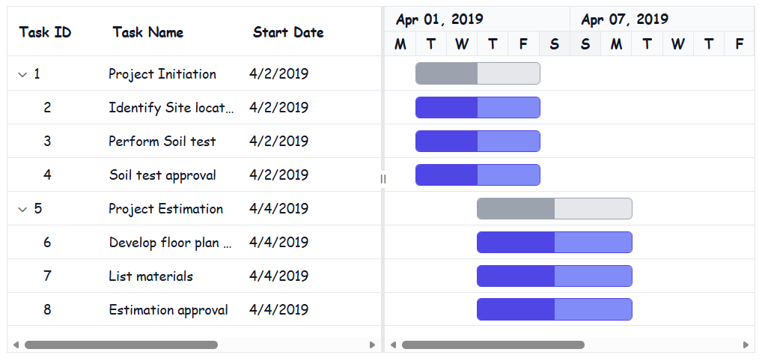Click the left arrow of chart scrollbar

click(393, 345)
